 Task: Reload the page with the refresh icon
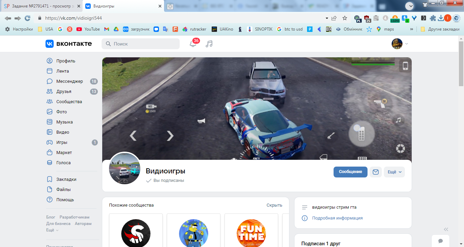pyautogui.click(x=28, y=18)
